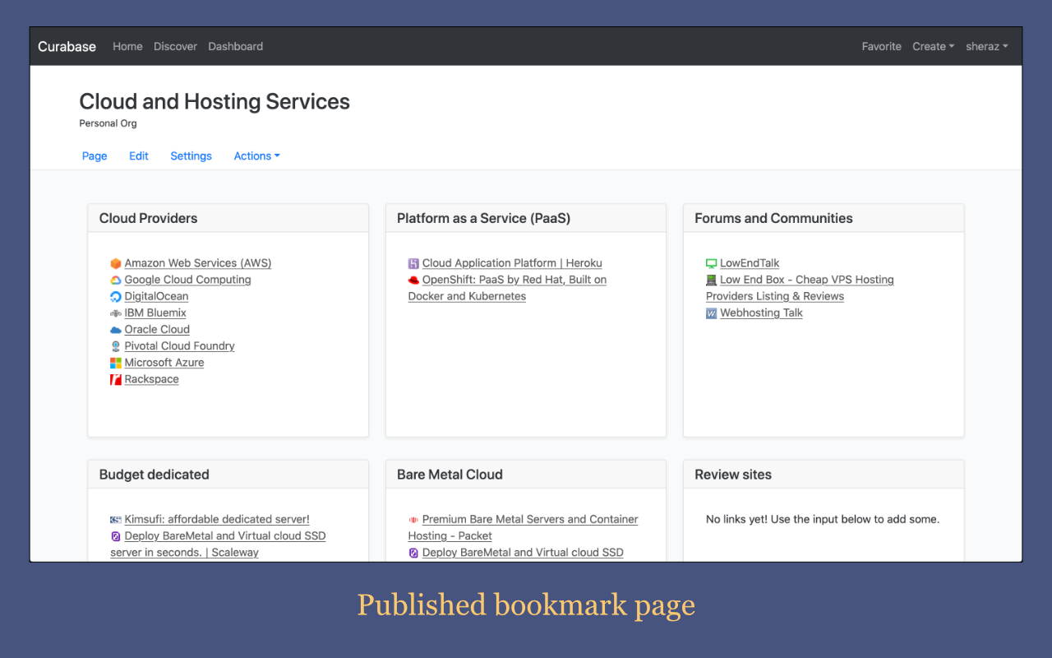Open the Microsoft Azure link

tap(164, 362)
